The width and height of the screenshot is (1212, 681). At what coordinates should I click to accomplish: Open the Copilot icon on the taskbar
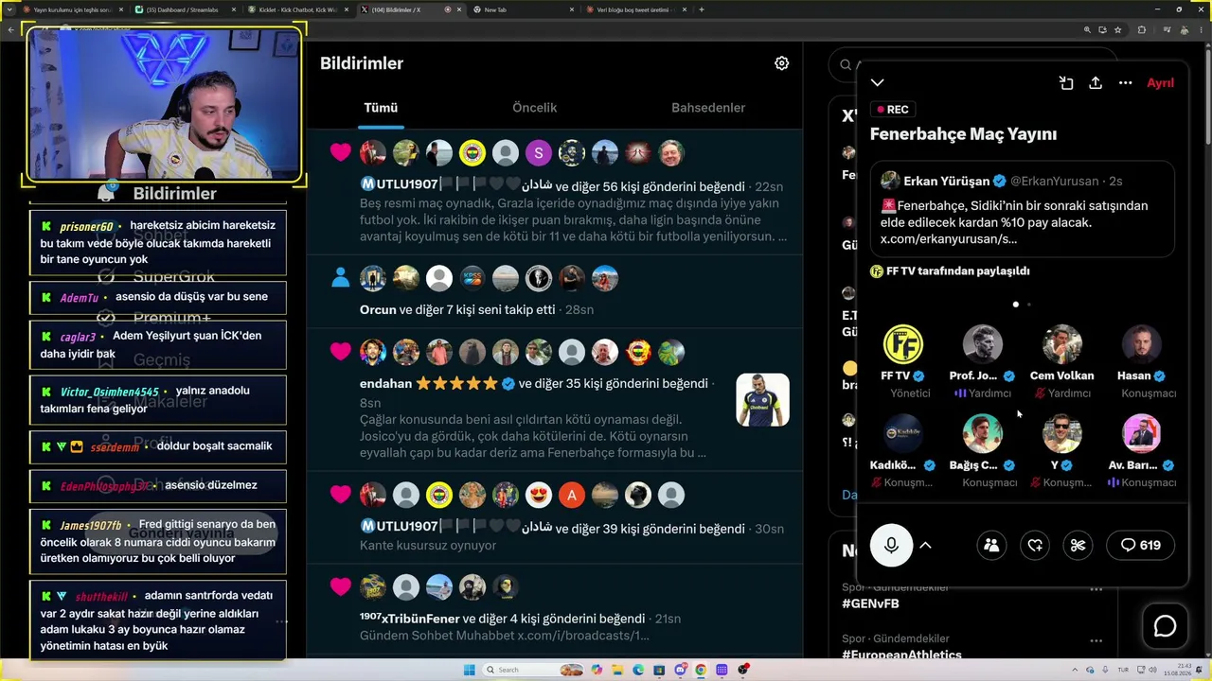[x=597, y=670]
